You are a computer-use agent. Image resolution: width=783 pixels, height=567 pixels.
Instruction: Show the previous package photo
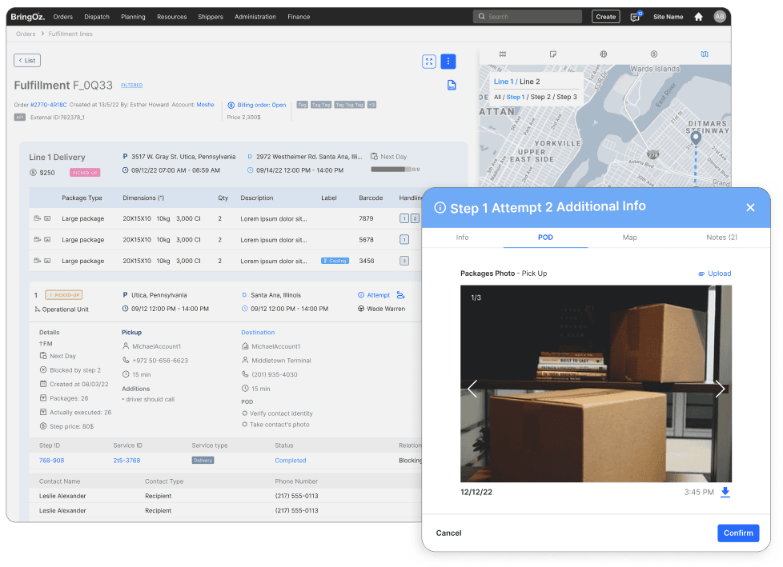coord(472,389)
